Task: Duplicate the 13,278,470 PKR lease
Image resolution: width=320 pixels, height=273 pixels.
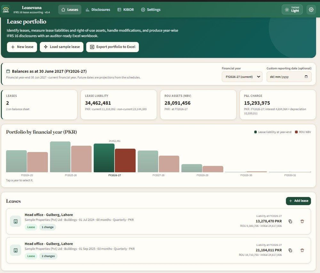Action: (291, 221)
